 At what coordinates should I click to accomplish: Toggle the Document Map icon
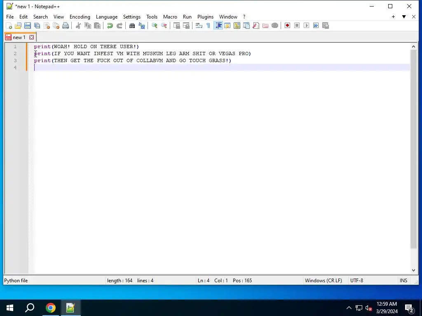pos(237,26)
